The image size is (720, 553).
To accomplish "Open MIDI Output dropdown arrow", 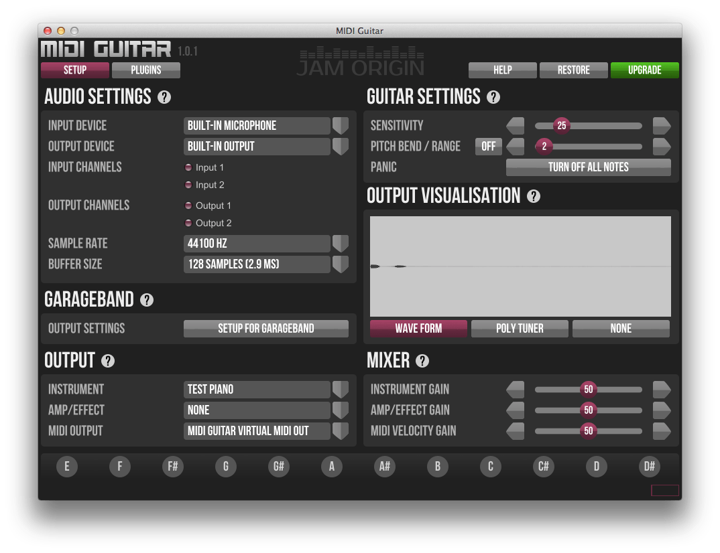I will tap(341, 431).
